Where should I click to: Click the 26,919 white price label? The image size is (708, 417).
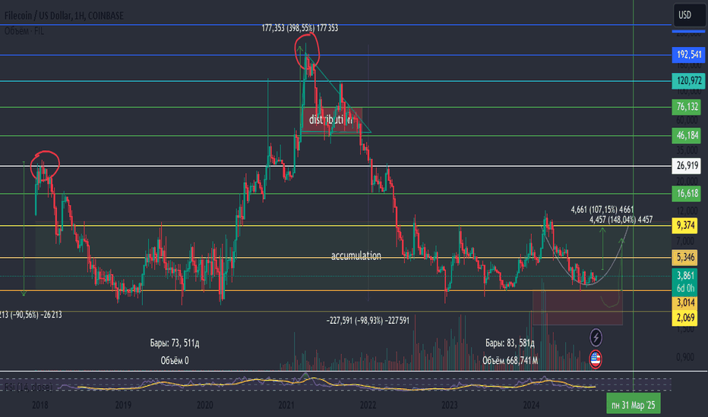[x=686, y=166]
